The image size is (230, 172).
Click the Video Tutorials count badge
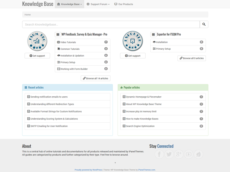(106, 42)
